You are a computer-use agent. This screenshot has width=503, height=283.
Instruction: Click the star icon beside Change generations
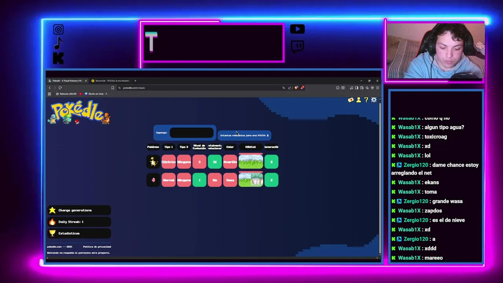[x=52, y=210]
